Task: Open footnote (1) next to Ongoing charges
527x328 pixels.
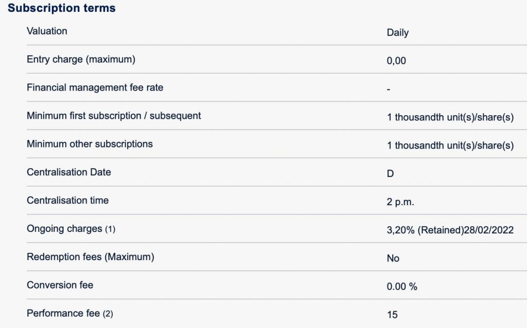Action: [110, 229]
